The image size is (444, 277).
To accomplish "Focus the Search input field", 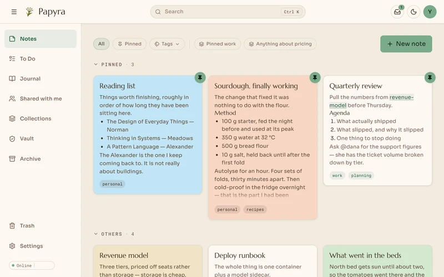I will (228, 12).
